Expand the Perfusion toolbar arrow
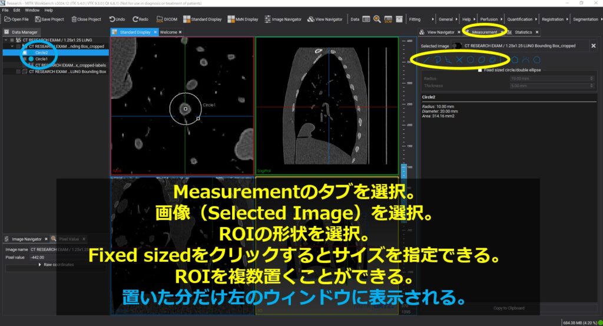Screen dimensions: 603x326 [501, 19]
